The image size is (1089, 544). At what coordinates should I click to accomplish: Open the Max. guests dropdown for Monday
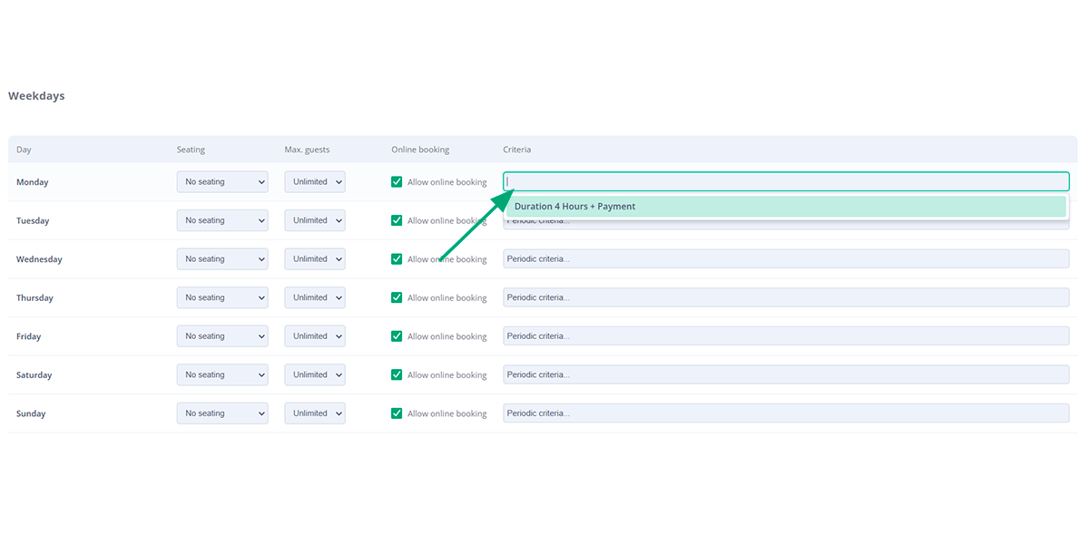point(314,181)
